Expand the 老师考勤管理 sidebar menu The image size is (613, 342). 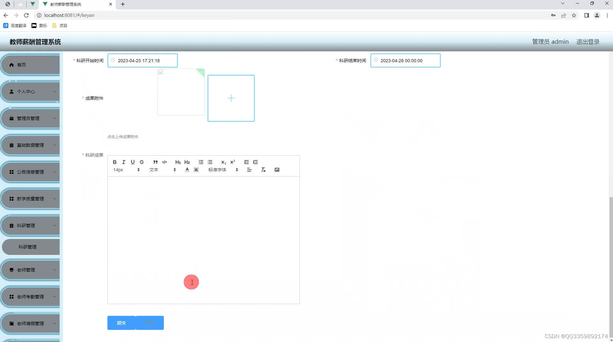pyautogui.click(x=30, y=297)
